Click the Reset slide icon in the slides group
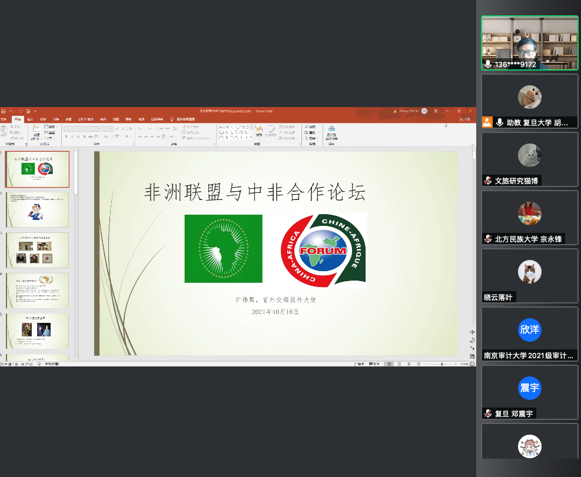 click(x=49, y=132)
